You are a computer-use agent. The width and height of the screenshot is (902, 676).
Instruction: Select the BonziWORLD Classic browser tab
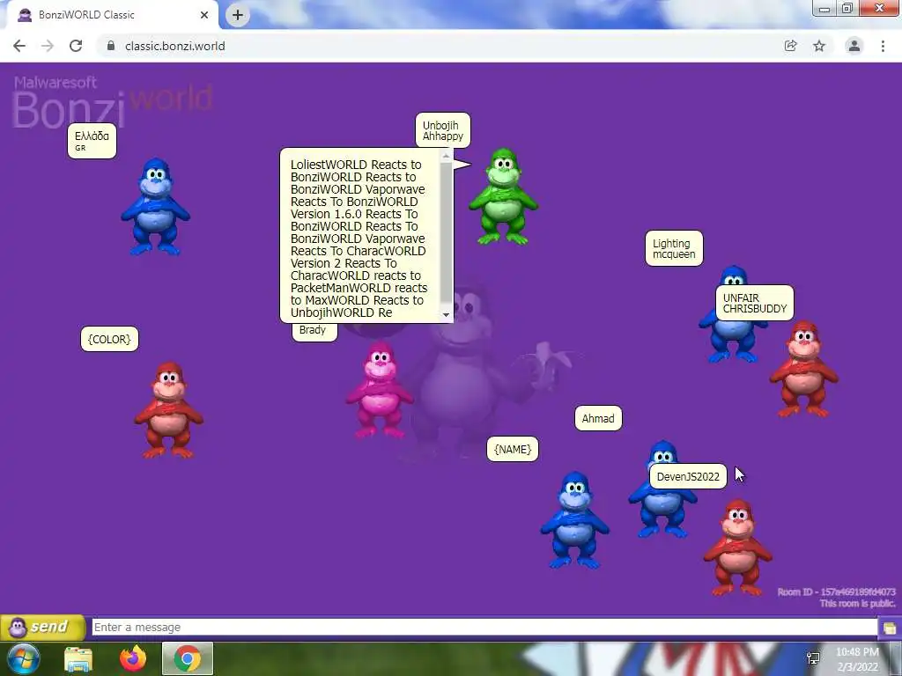(x=112, y=15)
